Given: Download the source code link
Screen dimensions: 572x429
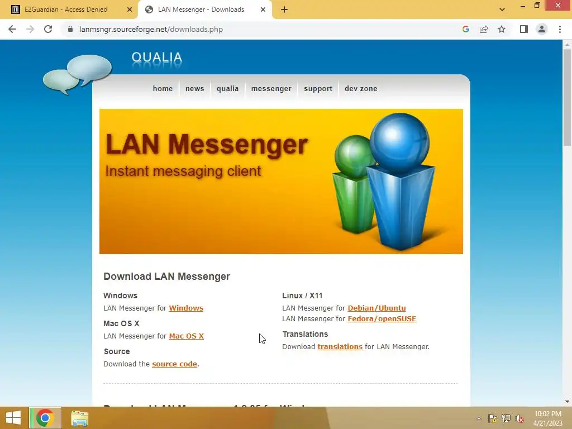Looking at the screenshot, I should click(x=174, y=364).
